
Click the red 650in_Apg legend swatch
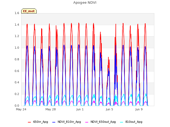[x=29, y=122]
